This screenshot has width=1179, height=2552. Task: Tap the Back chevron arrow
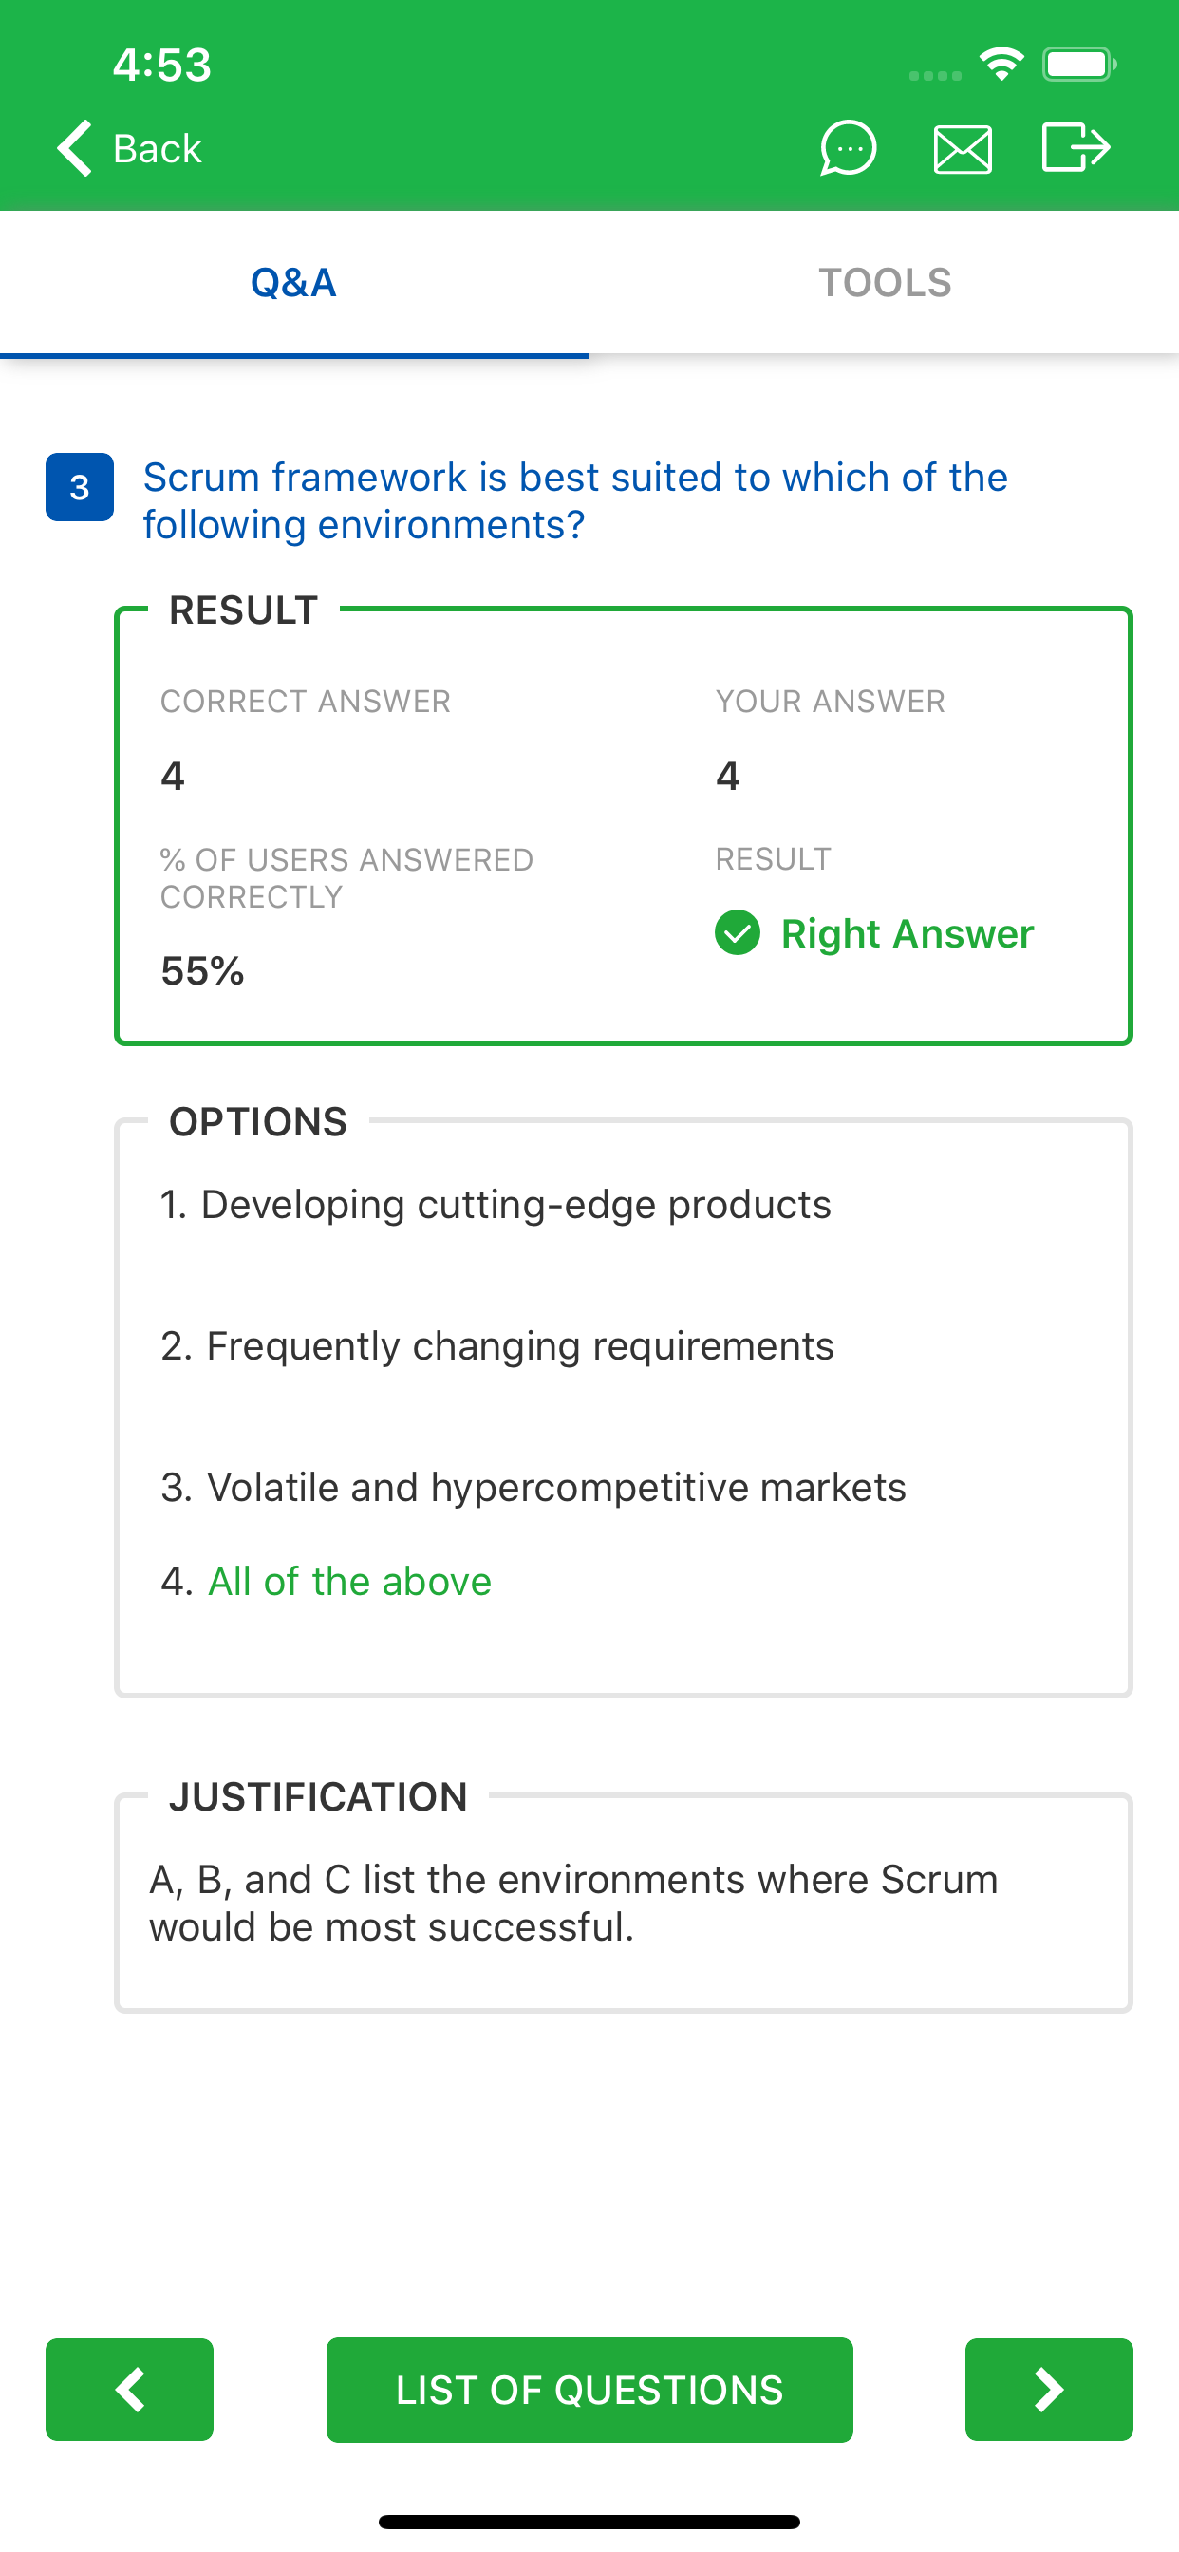(75, 149)
